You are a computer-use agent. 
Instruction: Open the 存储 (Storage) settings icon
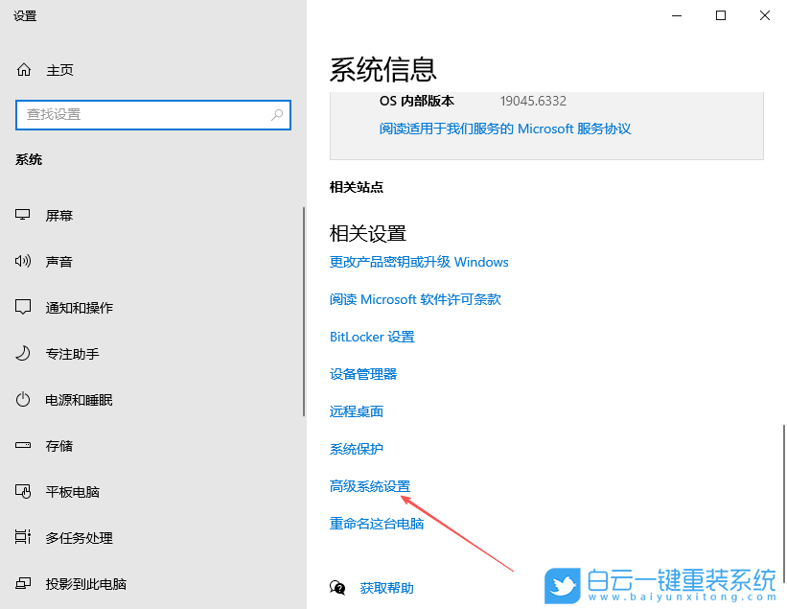coord(23,445)
